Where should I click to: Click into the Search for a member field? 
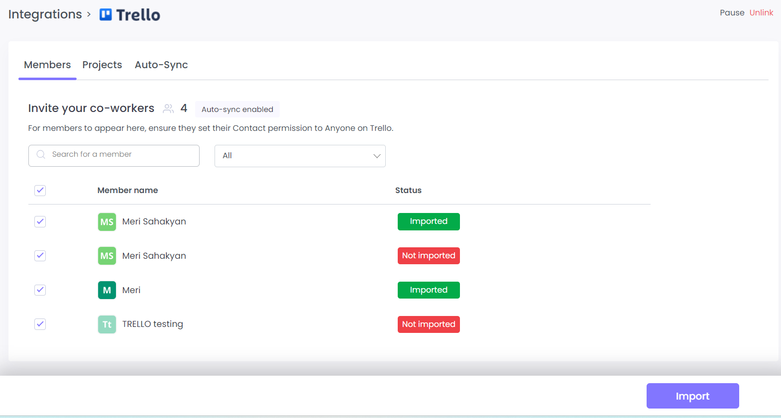pyautogui.click(x=122, y=155)
